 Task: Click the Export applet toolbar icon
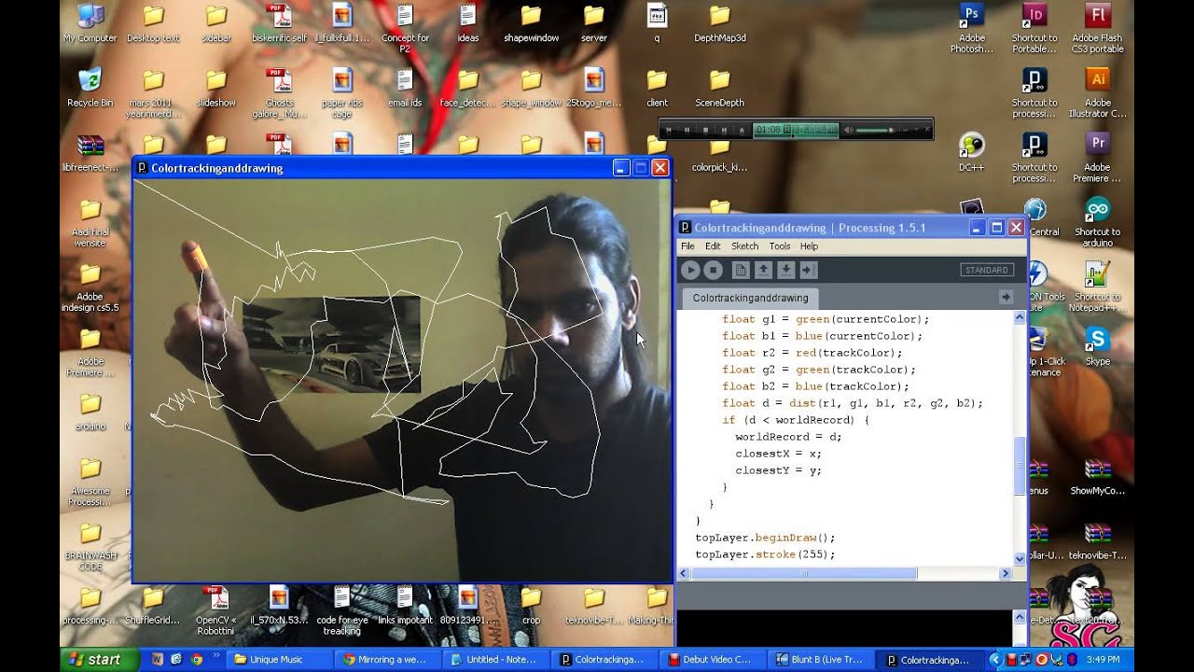tap(809, 270)
